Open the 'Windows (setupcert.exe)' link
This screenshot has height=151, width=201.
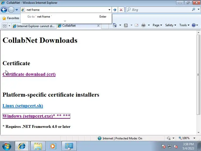click(x=36, y=116)
